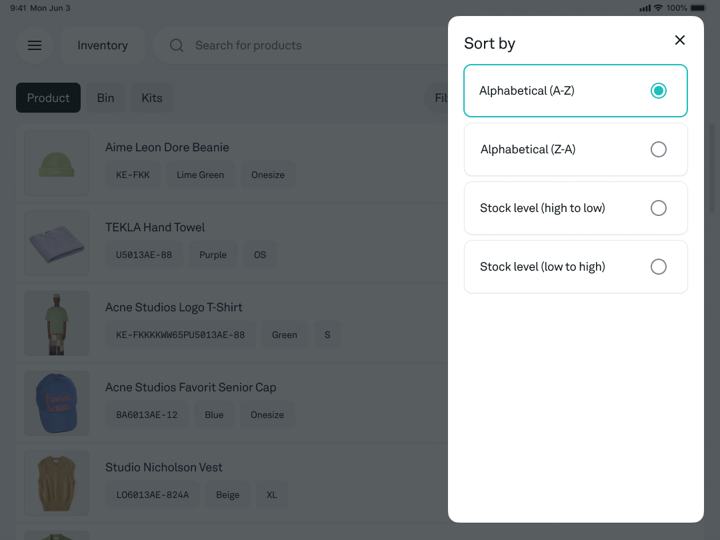Switch to the Bin tab
Image resolution: width=720 pixels, height=540 pixels.
(x=105, y=98)
